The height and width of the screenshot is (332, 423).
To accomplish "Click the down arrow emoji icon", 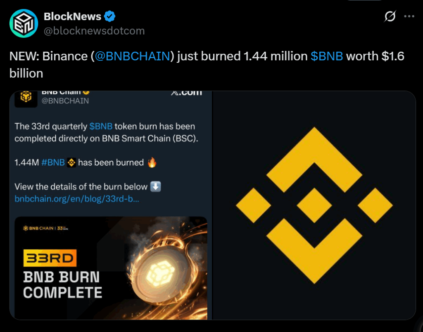I will tap(156, 186).
